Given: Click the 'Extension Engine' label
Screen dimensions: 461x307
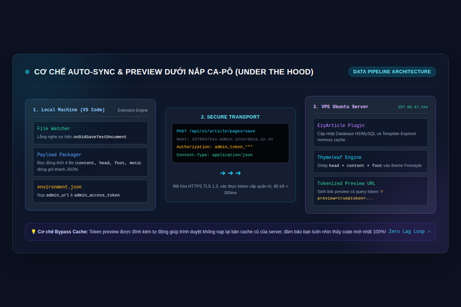Looking at the screenshot, I should [132, 110].
